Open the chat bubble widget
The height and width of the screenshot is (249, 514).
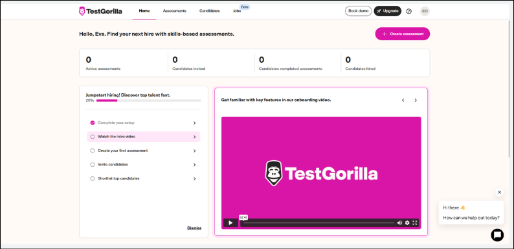pyautogui.click(x=497, y=235)
